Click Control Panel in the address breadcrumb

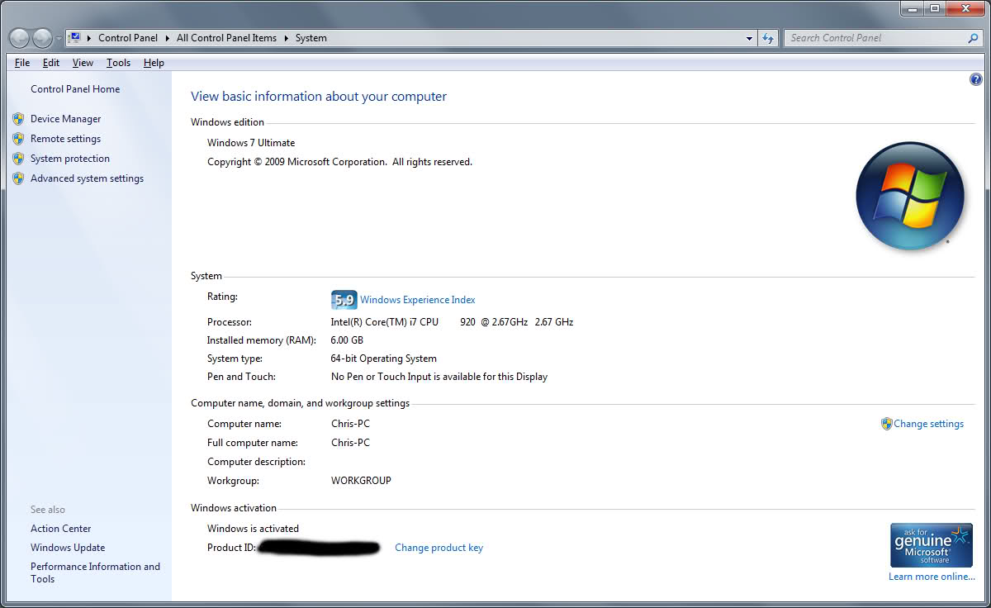coord(128,38)
